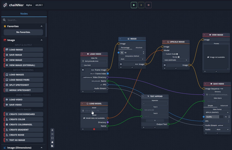Check the Custom Scale checkbox

[x=164, y=54]
